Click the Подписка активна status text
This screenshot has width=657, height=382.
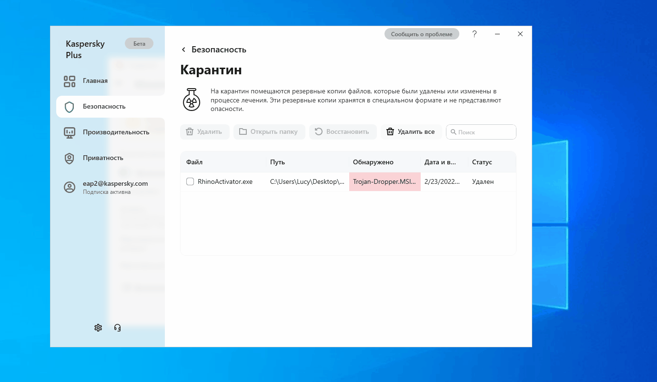point(107,192)
